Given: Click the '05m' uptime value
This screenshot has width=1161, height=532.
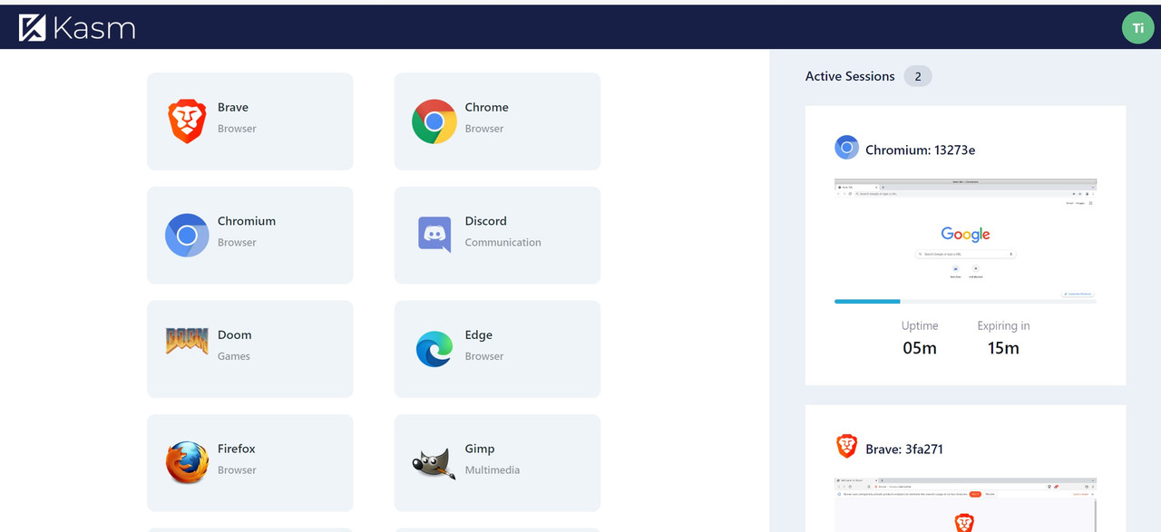Looking at the screenshot, I should (920, 348).
